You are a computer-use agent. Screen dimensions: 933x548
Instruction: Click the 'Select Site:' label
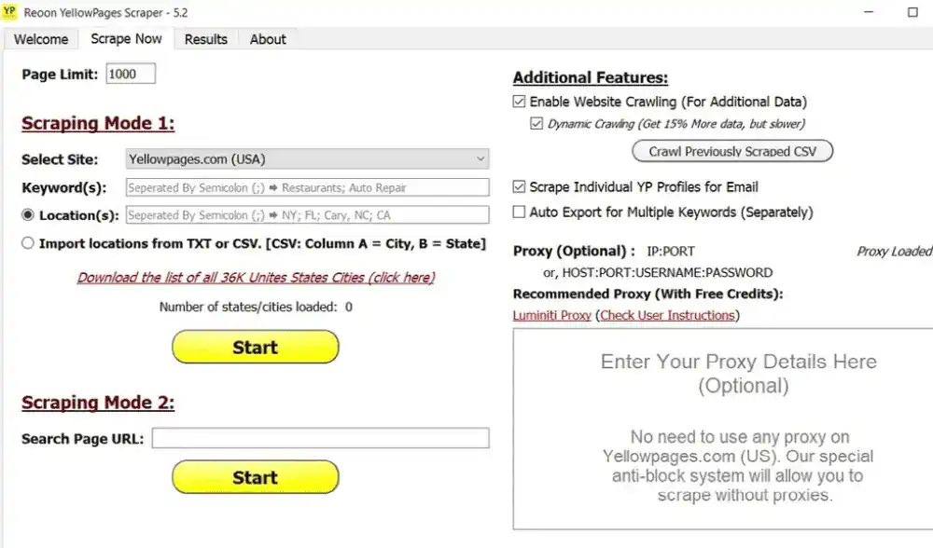point(60,159)
